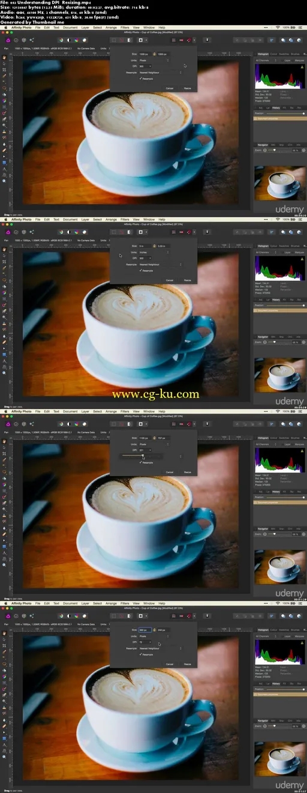Click Cancel in dialog with DPI 72

coord(169,665)
